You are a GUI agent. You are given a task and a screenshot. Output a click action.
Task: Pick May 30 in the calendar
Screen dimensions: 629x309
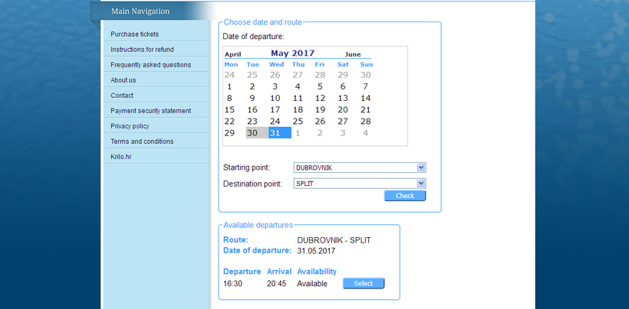252,133
